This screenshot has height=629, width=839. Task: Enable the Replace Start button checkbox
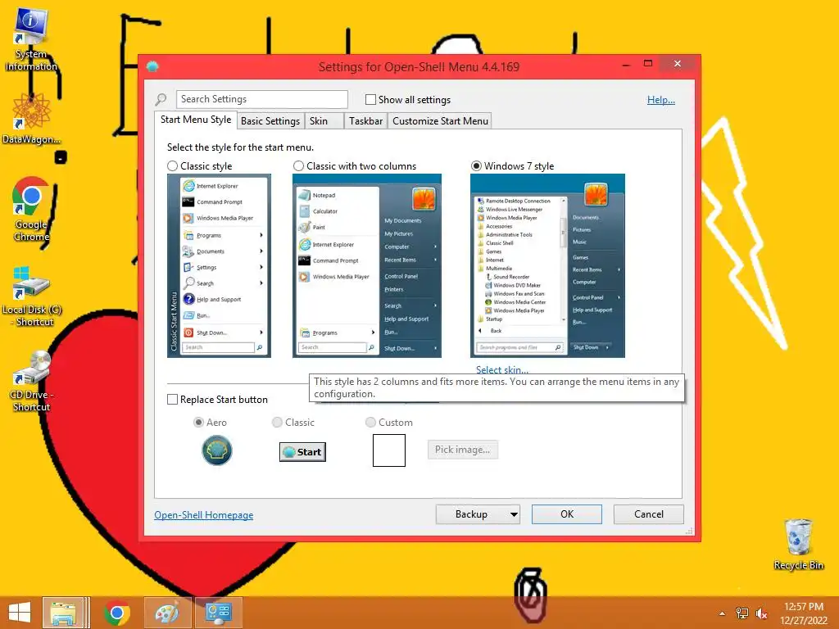[172, 400]
